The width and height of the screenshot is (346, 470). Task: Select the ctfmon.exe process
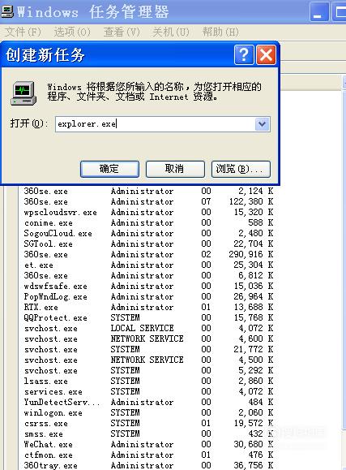tap(148, 455)
